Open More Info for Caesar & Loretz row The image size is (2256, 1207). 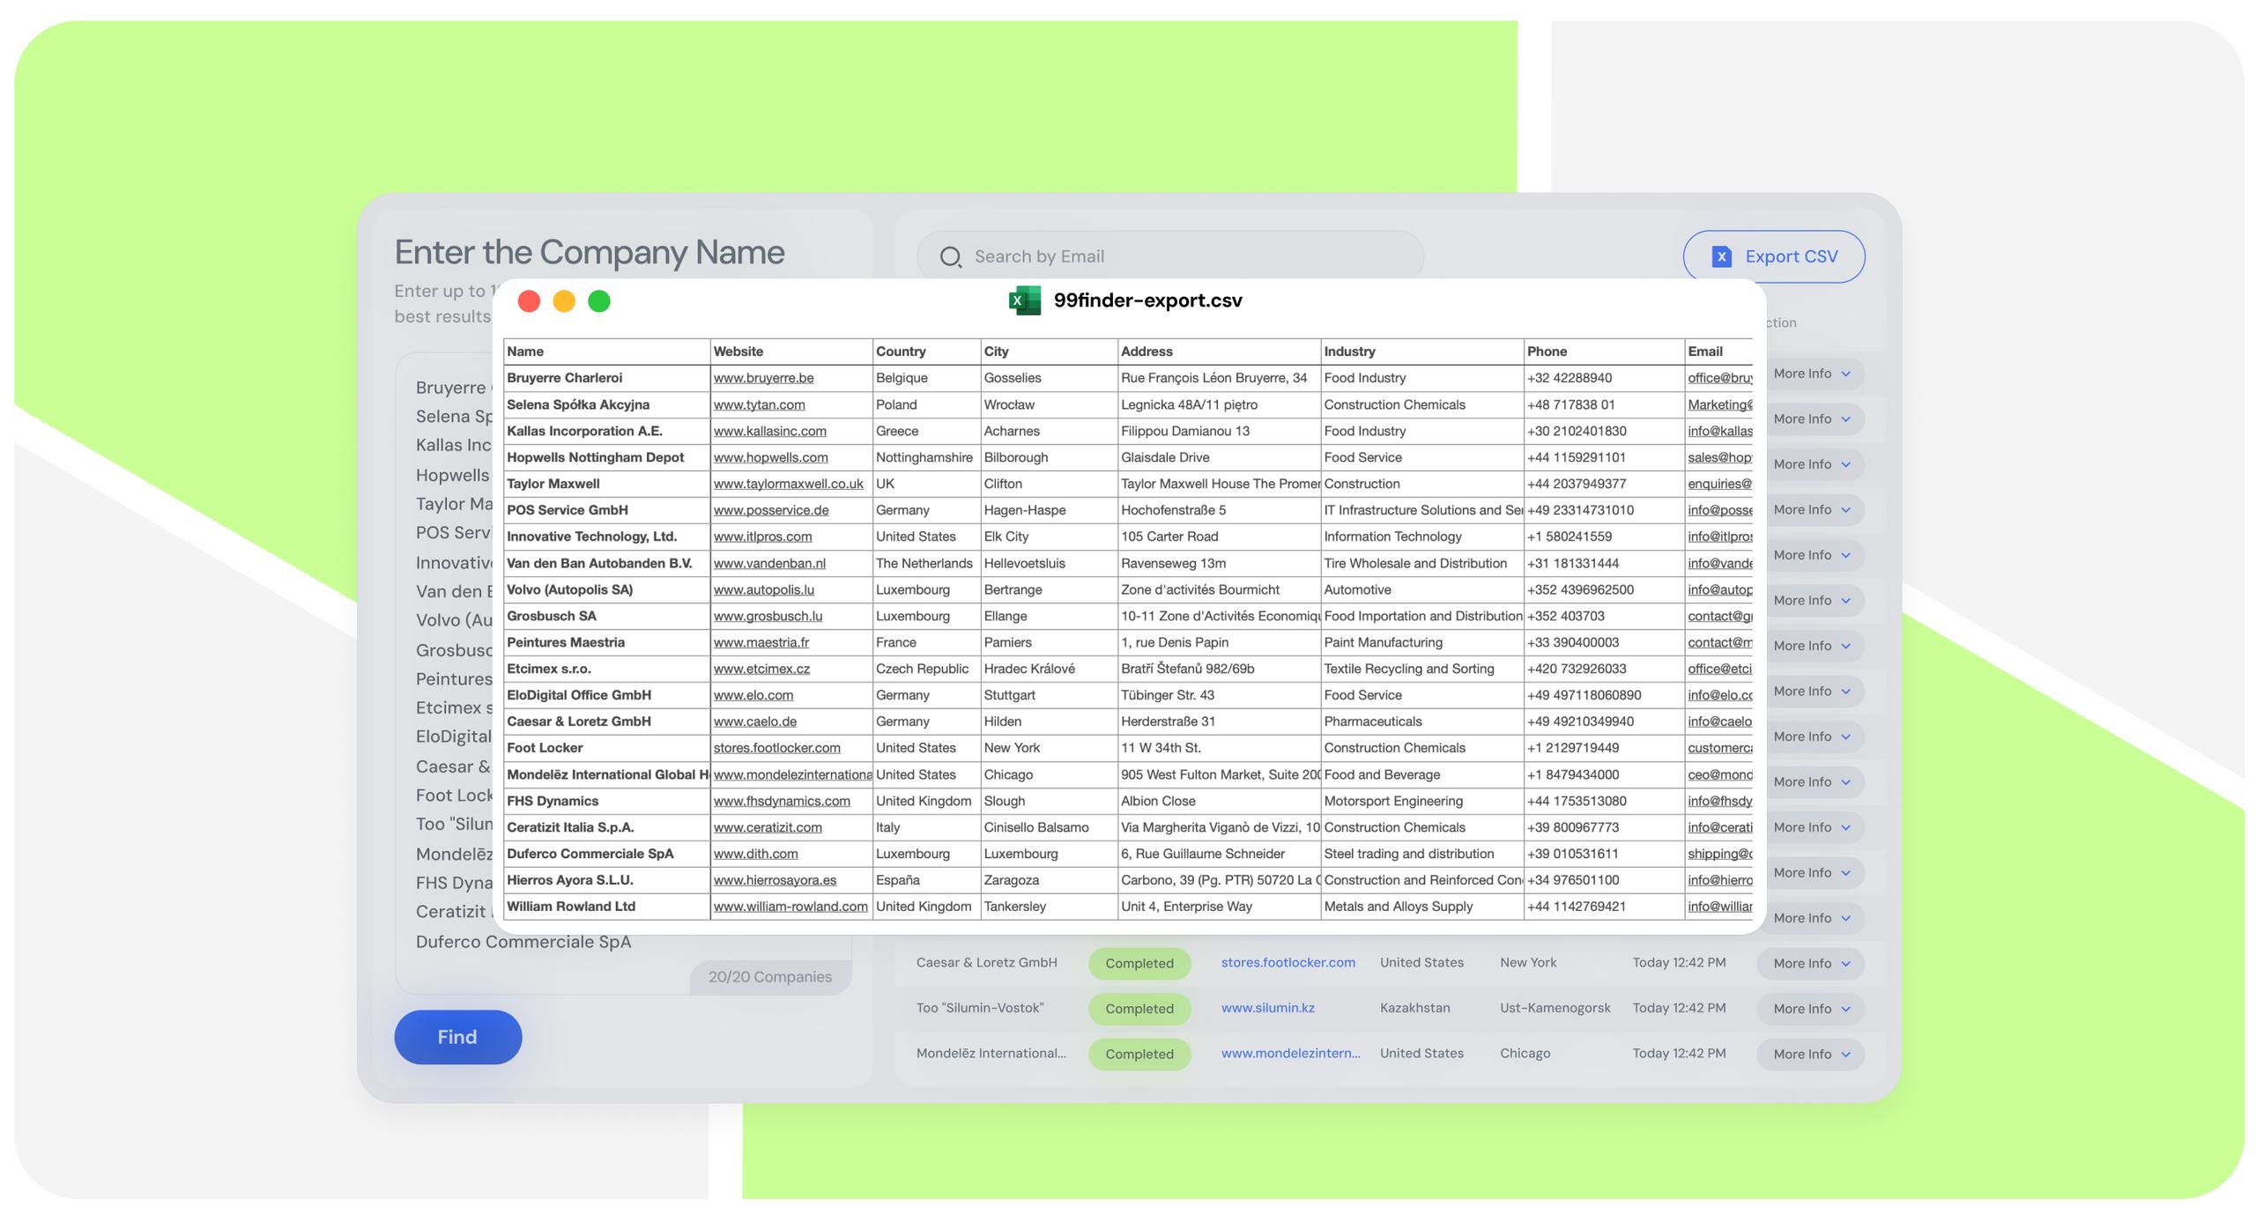tap(1811, 963)
